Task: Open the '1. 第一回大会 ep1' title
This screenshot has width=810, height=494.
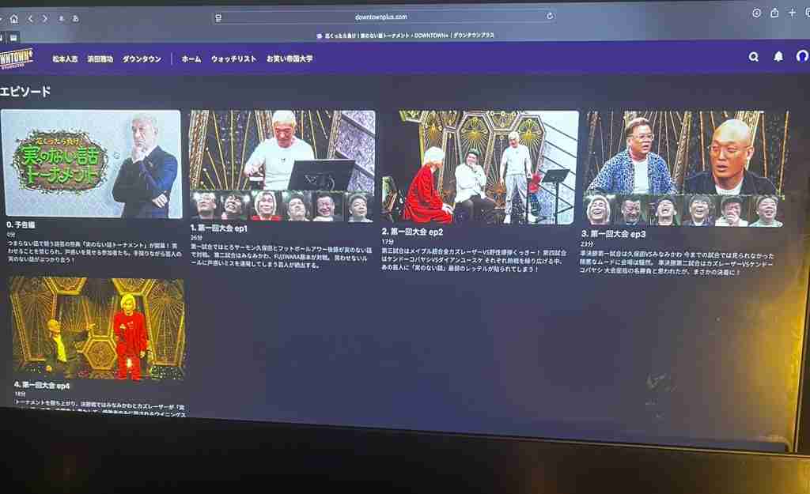Action: click(219, 228)
